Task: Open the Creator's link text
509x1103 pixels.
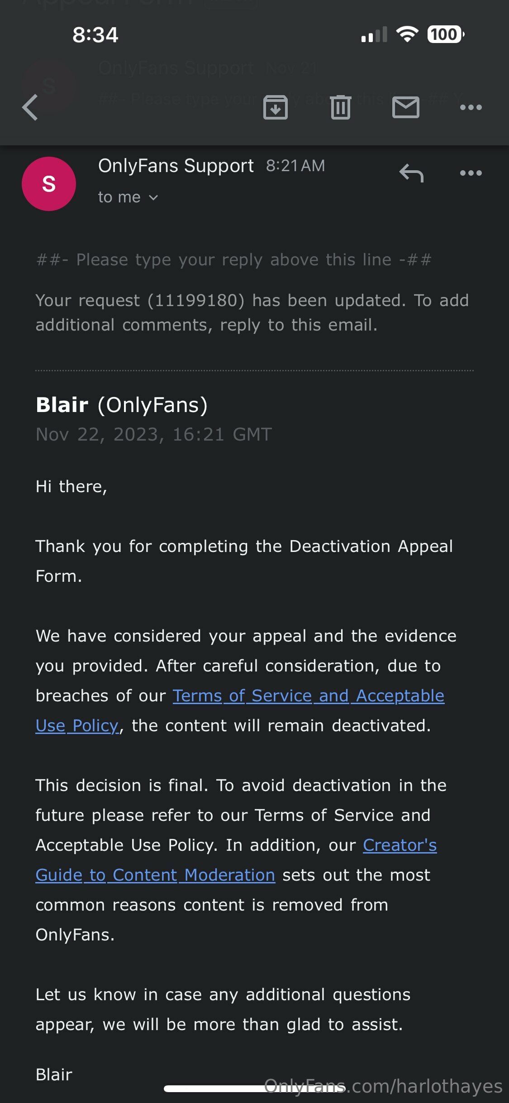Action: (x=400, y=845)
